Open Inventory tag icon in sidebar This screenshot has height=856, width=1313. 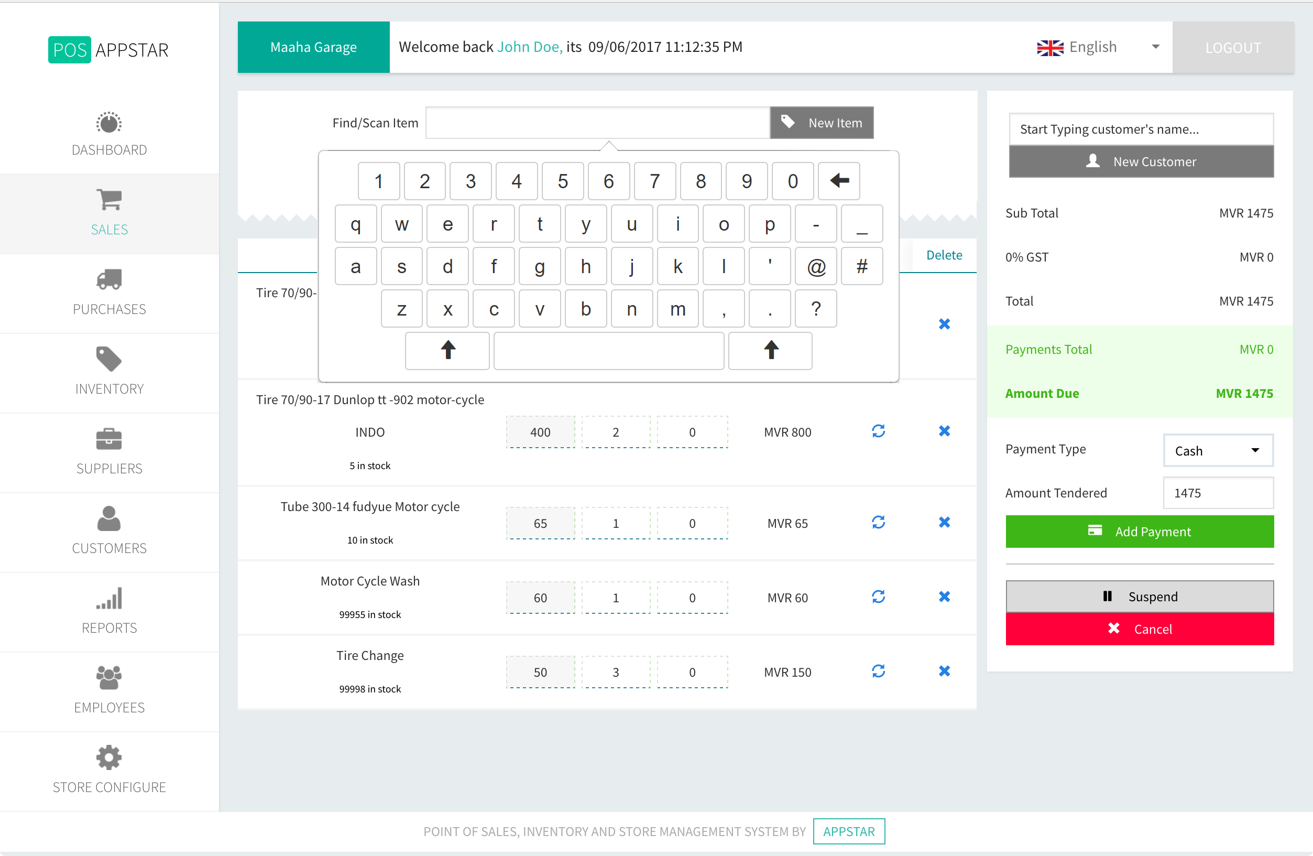click(108, 359)
